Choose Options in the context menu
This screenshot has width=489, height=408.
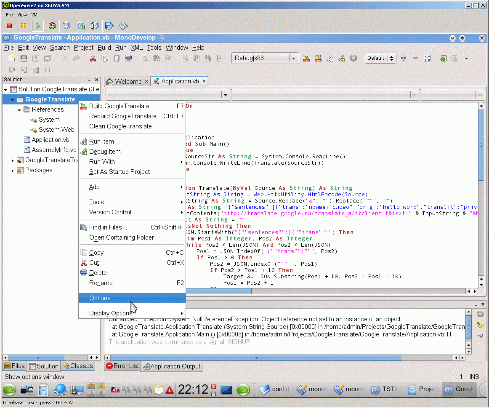pos(132,298)
